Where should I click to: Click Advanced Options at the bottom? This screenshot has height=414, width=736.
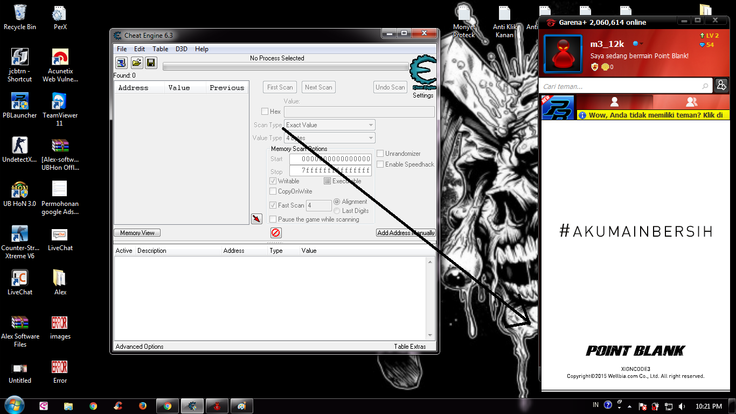point(140,347)
